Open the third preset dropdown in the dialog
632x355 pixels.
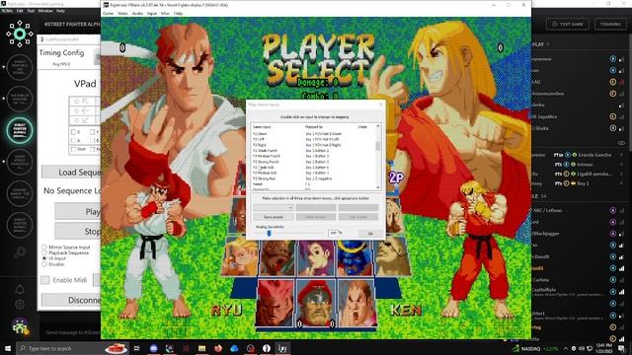(357, 208)
